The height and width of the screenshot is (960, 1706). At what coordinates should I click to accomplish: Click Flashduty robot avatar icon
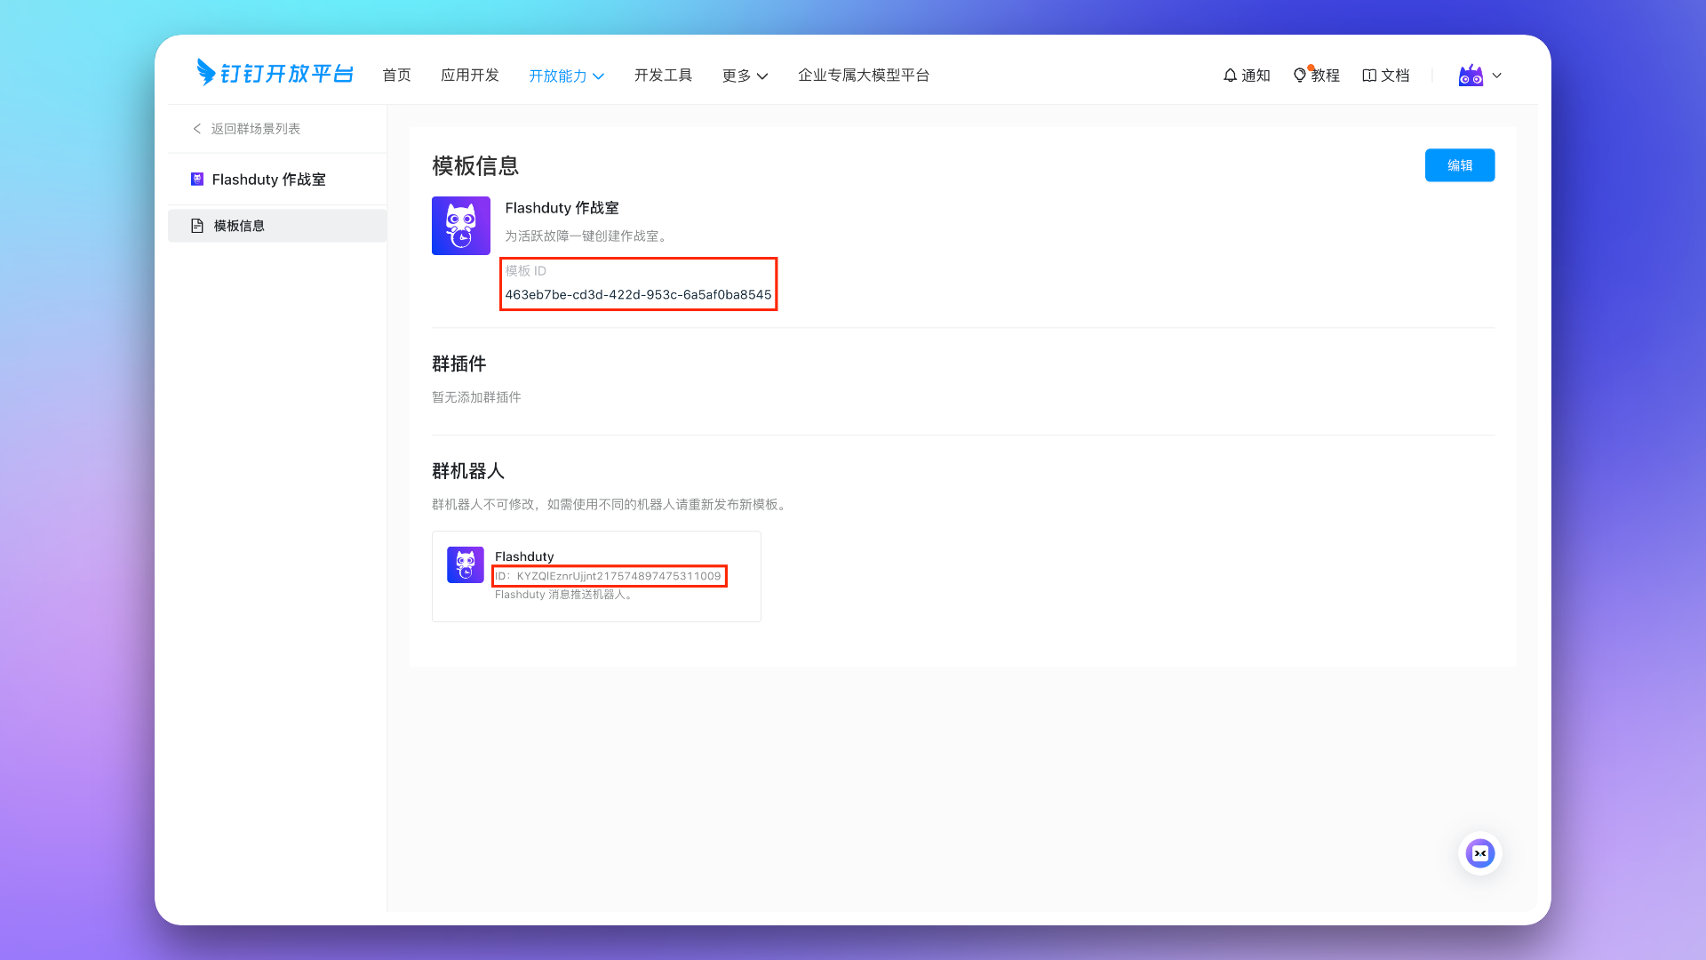465,564
